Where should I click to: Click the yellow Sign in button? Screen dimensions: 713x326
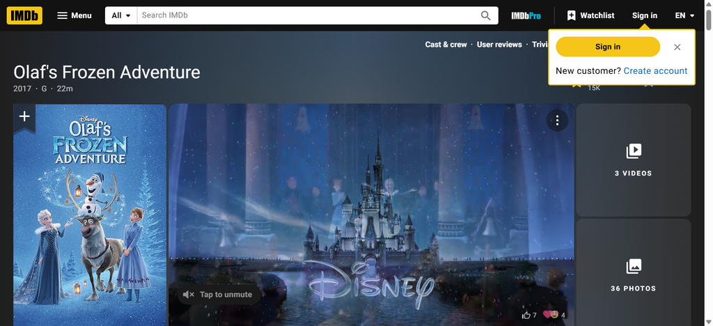click(607, 47)
